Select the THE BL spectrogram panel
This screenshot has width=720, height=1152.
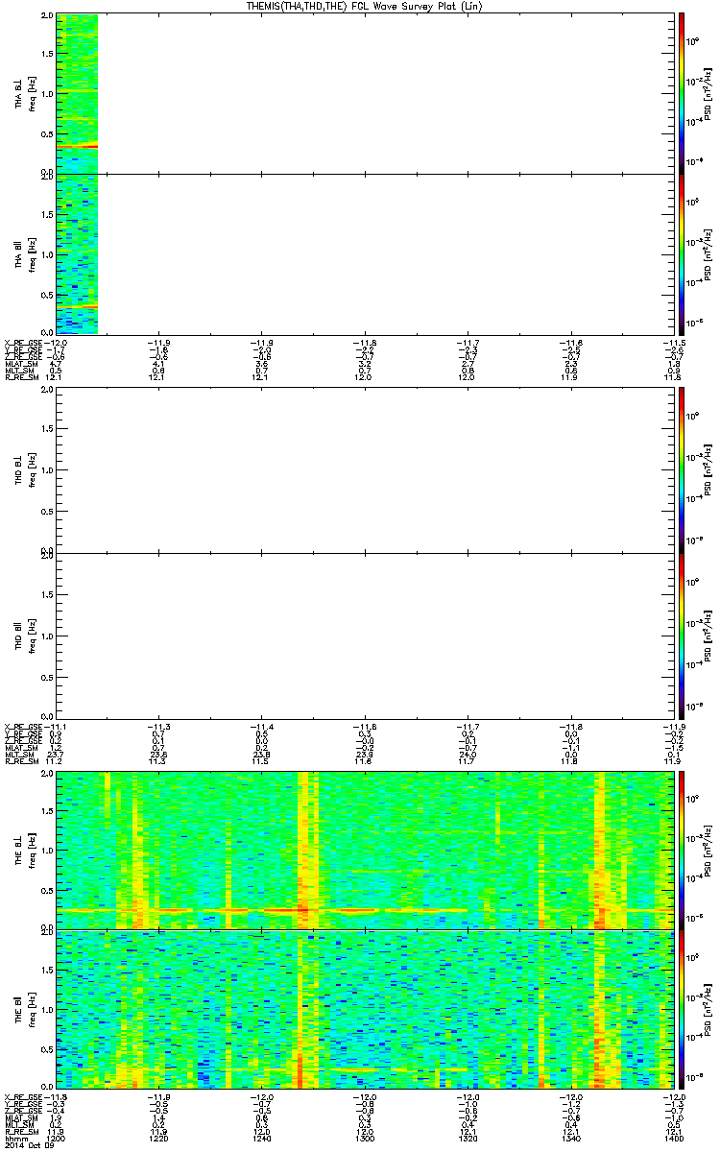tap(364, 849)
